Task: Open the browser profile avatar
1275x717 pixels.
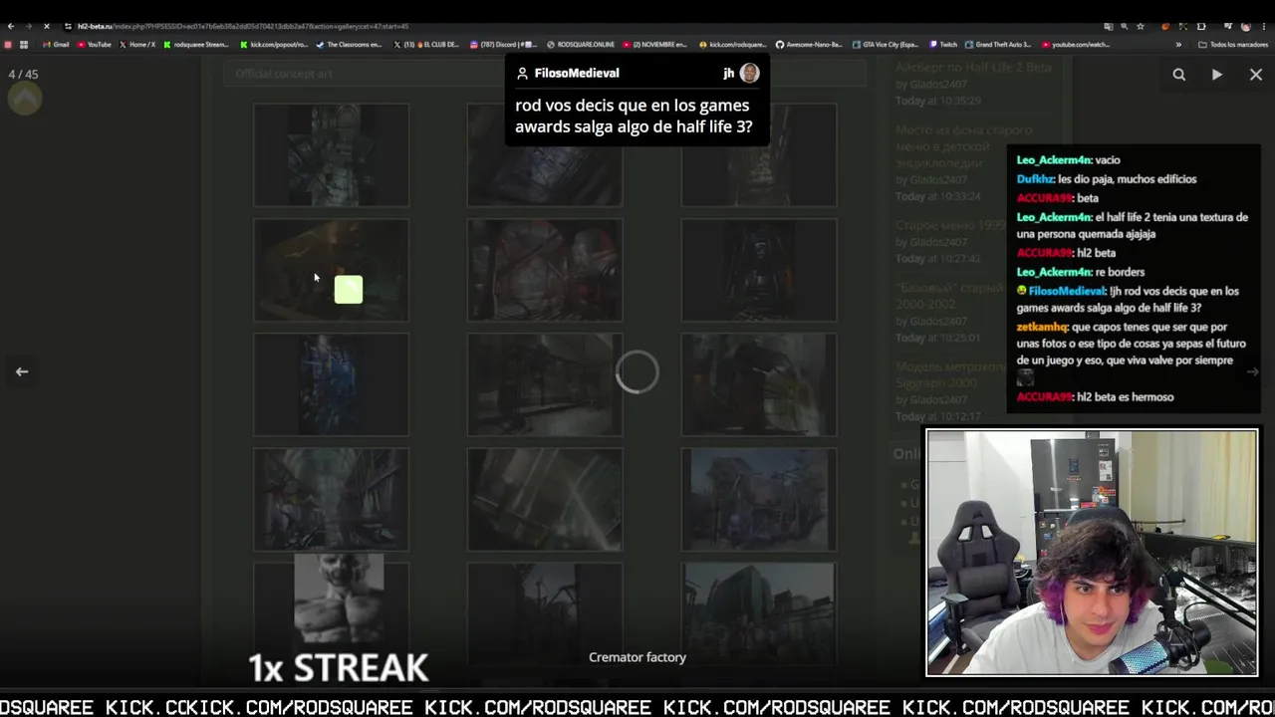Action: (1246, 27)
